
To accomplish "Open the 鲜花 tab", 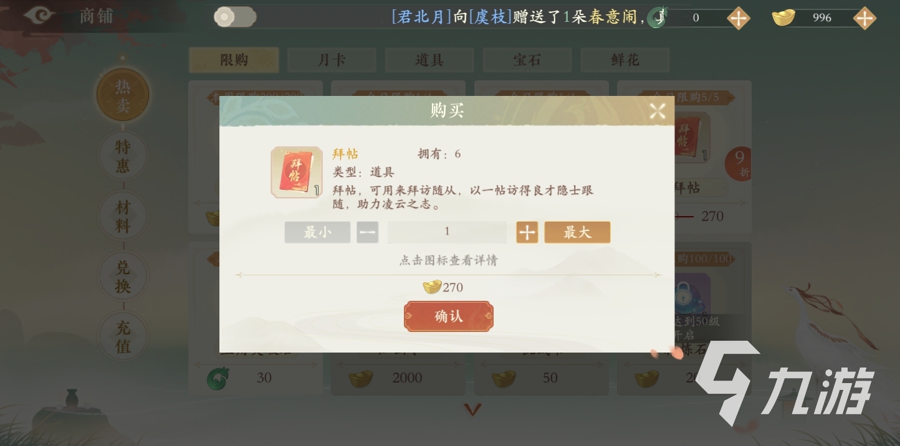I will [x=625, y=60].
